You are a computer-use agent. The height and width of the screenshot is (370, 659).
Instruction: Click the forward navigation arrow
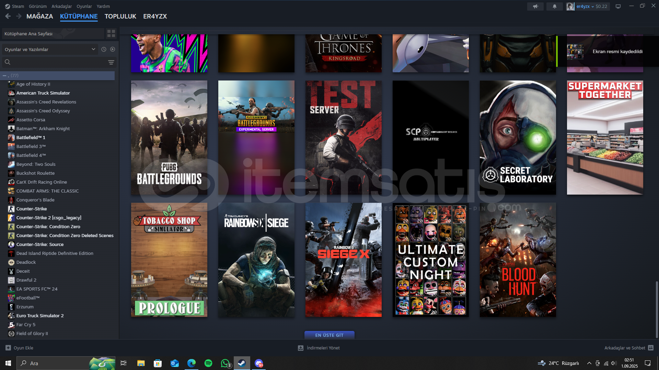[x=19, y=16]
